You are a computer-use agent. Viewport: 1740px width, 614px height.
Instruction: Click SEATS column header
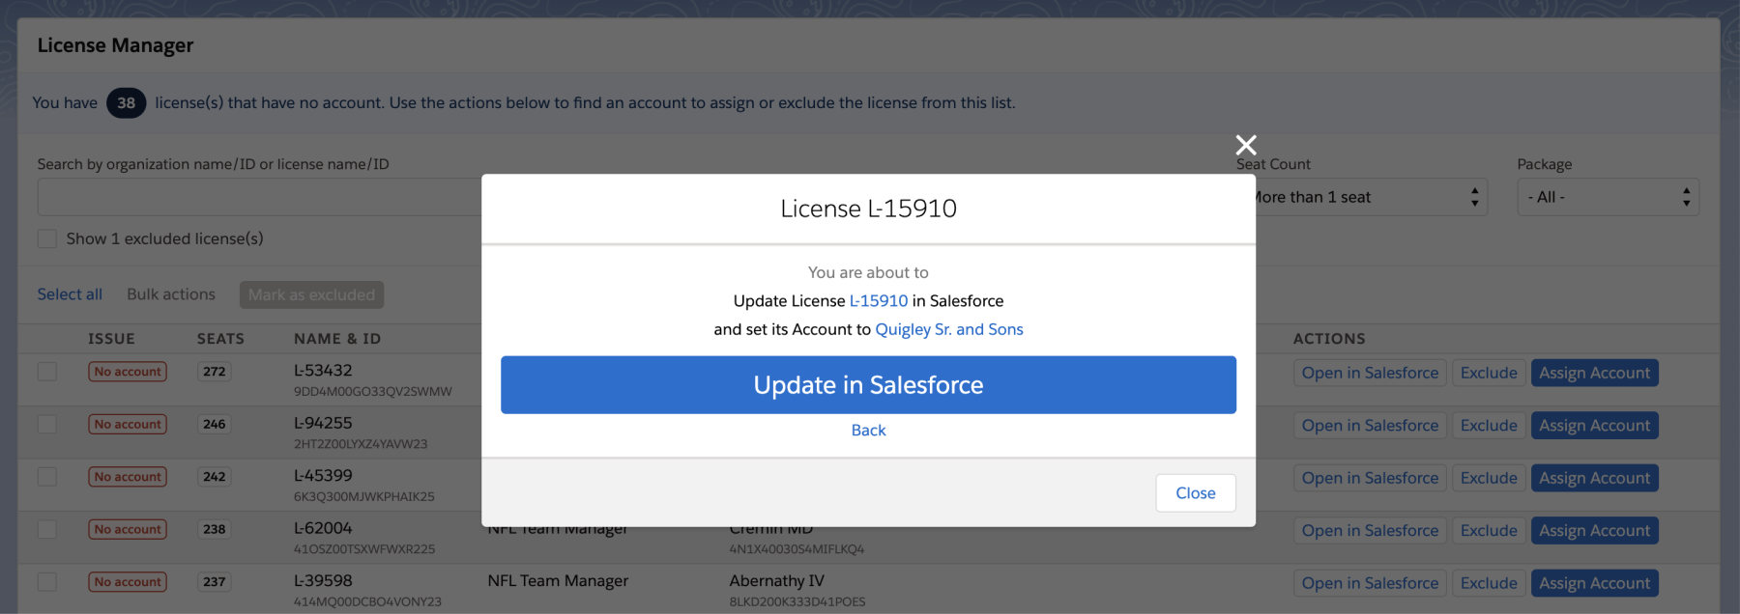[220, 339]
